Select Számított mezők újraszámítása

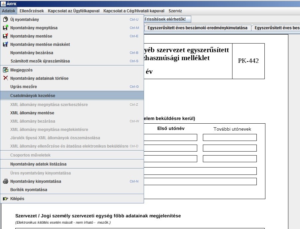point(72,61)
